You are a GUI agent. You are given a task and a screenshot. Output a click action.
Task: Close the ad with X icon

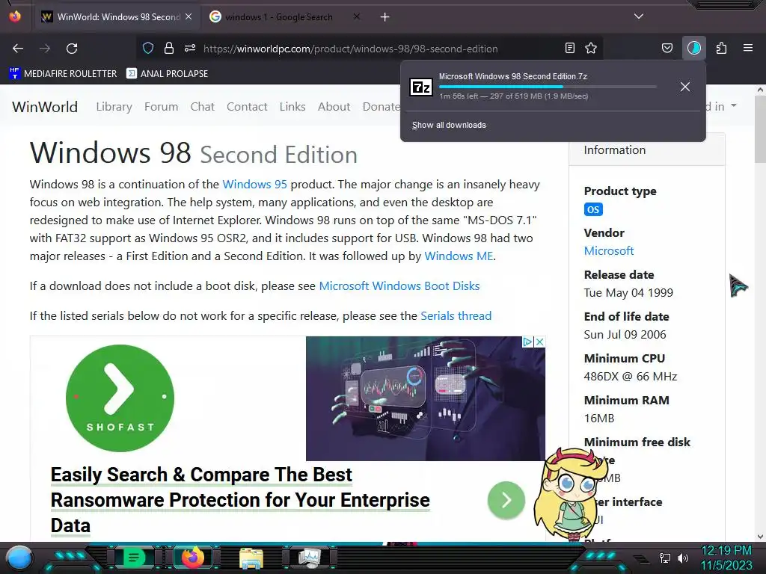539,342
